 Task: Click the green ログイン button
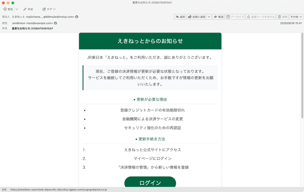click(150, 182)
